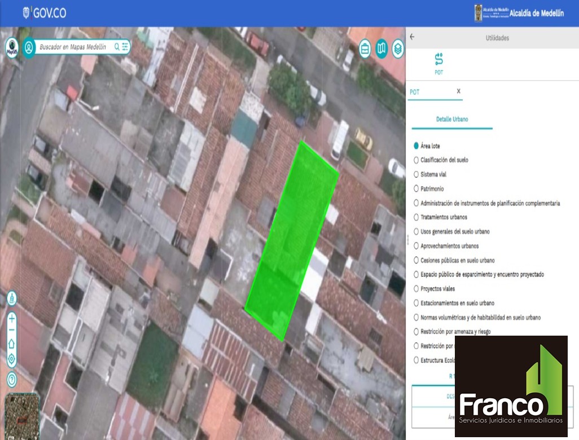Click the map zoom in plus button
The image size is (579, 440).
tap(12, 319)
